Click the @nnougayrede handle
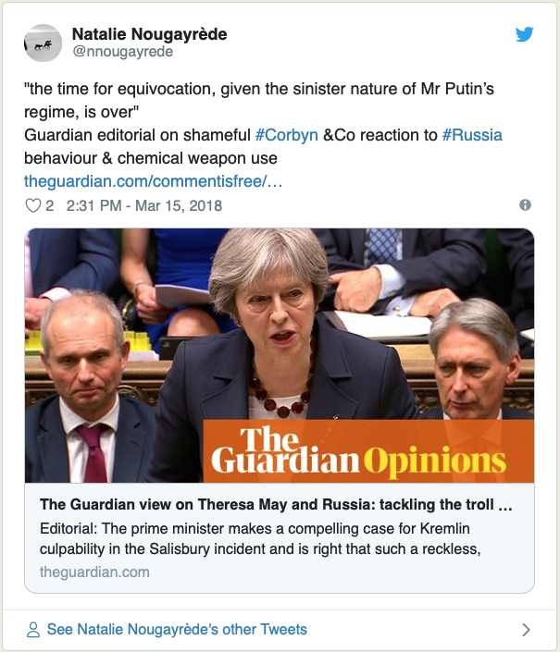 point(122,52)
